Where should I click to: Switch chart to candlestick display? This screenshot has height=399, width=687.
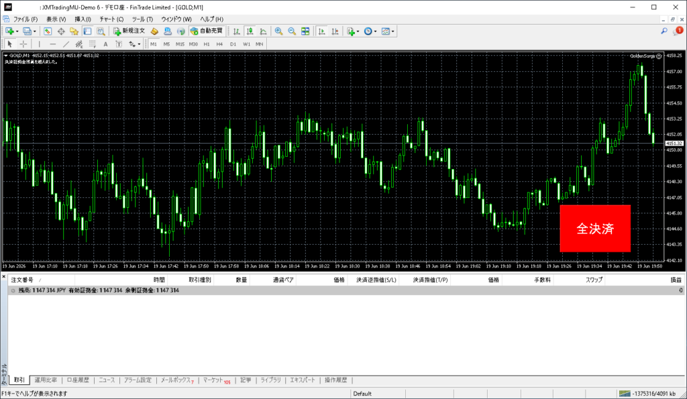[x=250, y=31]
